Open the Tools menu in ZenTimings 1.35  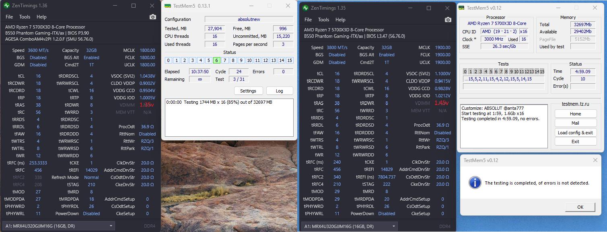pyautogui.click(x=323, y=20)
